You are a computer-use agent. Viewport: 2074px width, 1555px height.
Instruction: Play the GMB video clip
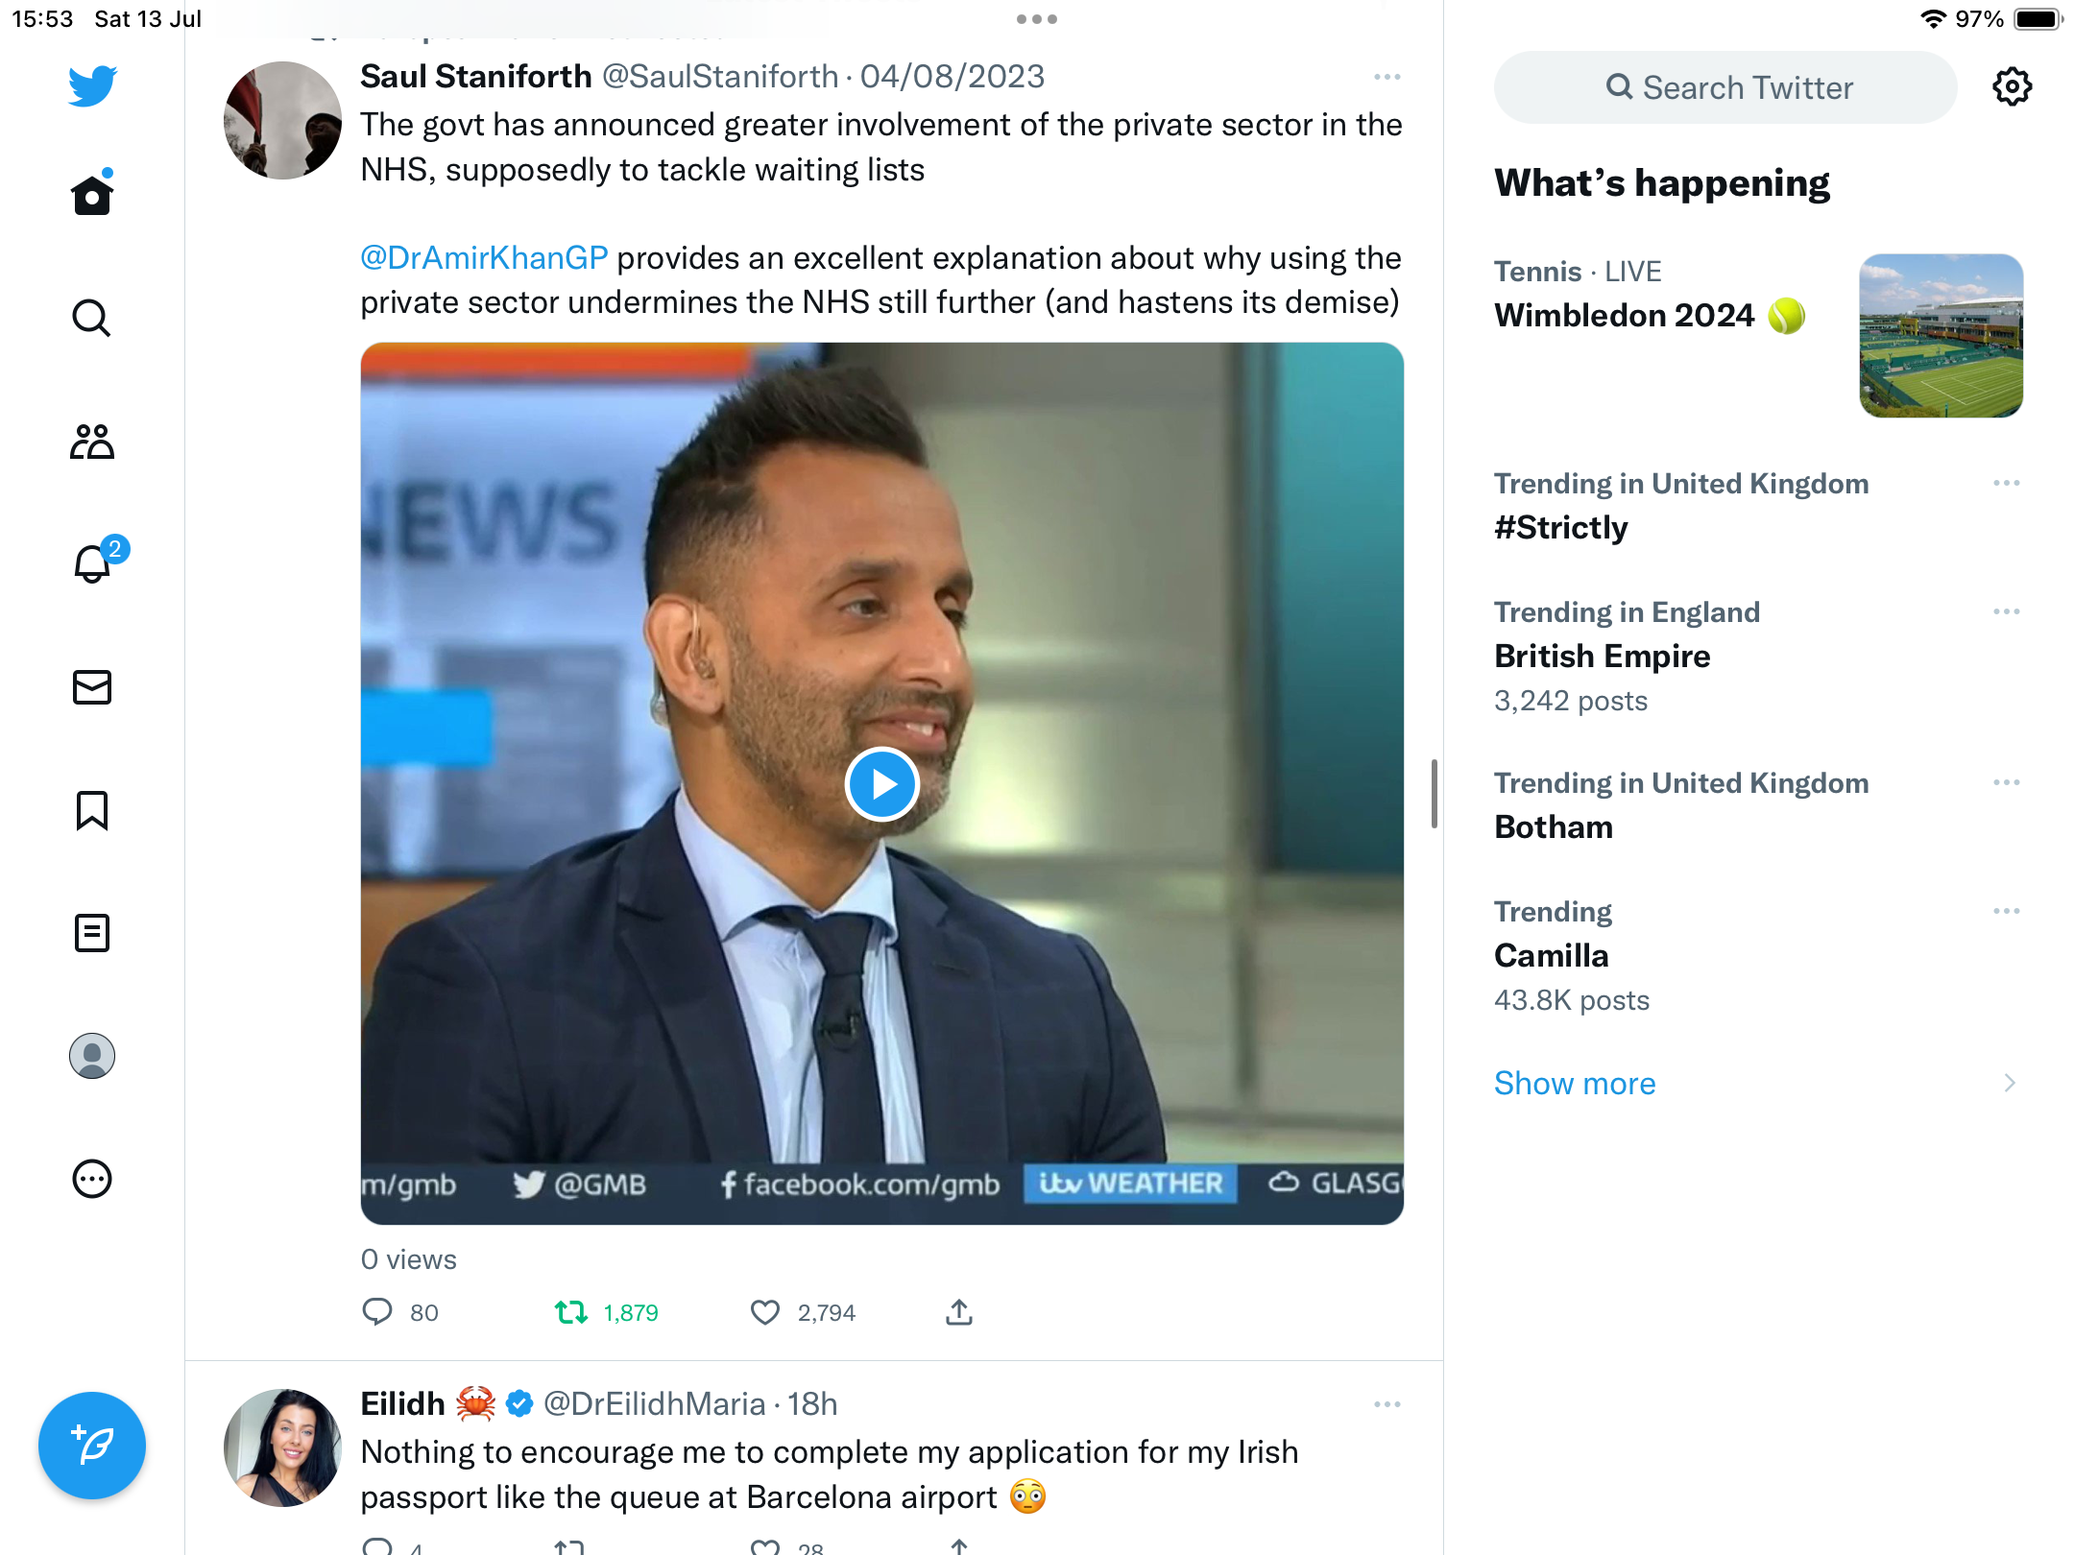click(x=881, y=784)
